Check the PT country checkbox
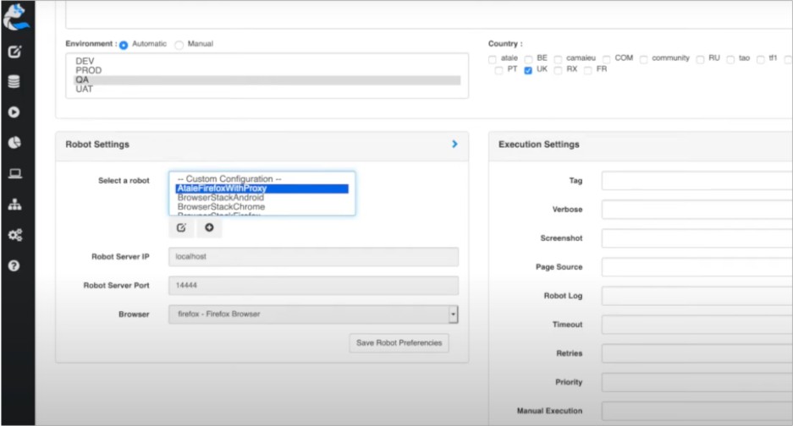This screenshot has width=793, height=426. click(x=499, y=70)
